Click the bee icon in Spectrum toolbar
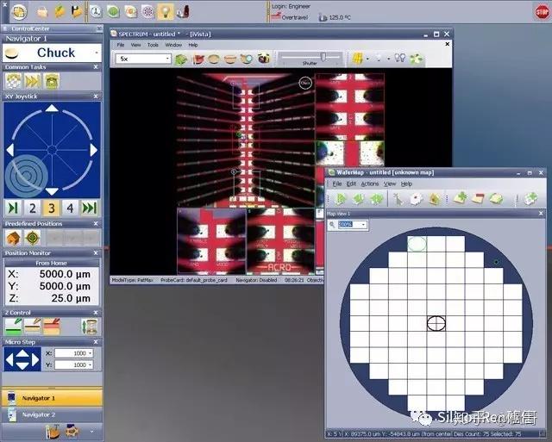Viewport: 552px width, 442px height. click(264, 59)
